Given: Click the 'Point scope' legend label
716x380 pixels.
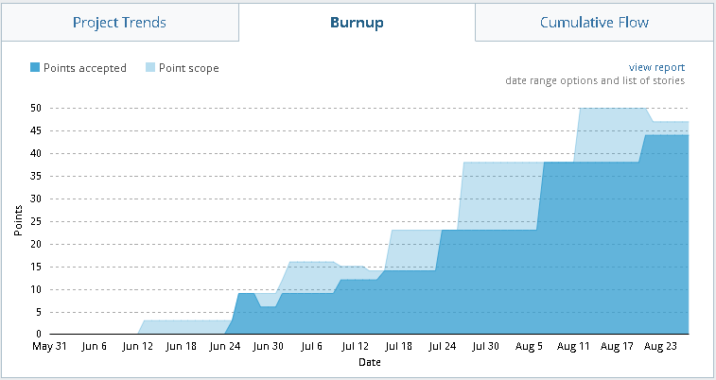Looking at the screenshot, I should point(189,68).
